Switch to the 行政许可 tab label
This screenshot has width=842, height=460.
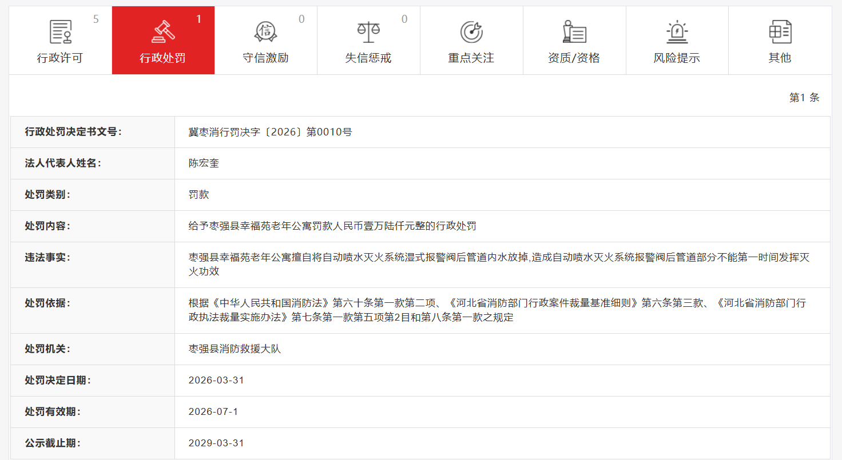60,58
